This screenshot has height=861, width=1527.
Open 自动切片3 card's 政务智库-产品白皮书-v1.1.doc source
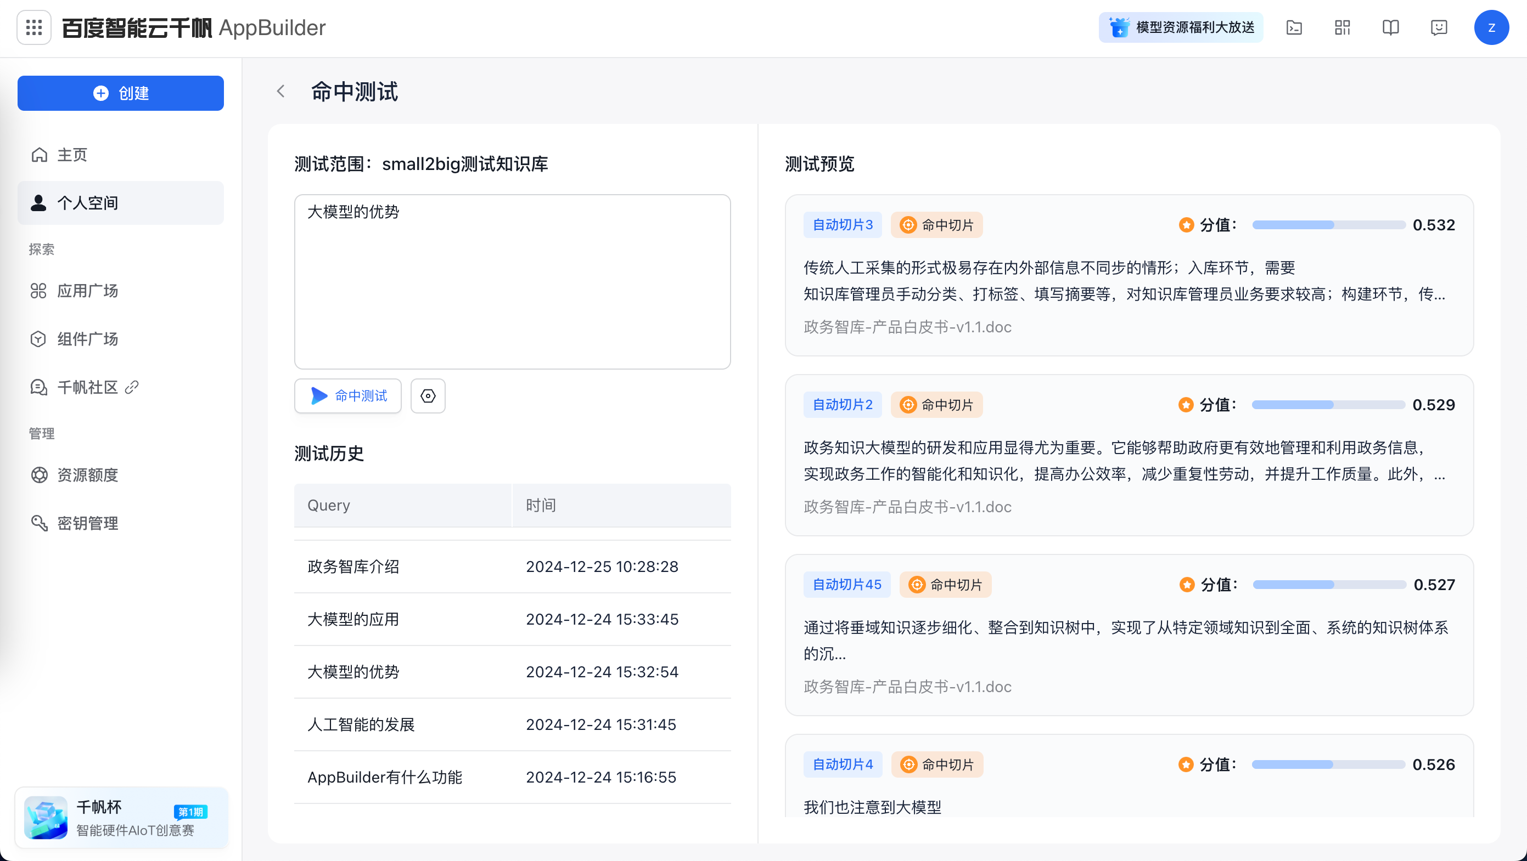coord(907,327)
